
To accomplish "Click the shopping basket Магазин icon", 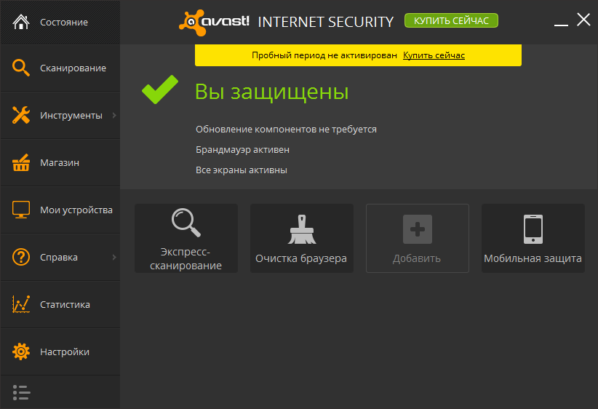I will pos(21,162).
